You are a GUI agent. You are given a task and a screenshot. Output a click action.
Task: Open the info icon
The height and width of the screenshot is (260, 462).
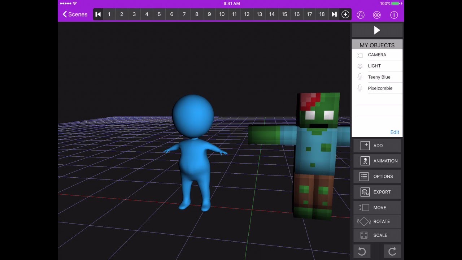(394, 15)
